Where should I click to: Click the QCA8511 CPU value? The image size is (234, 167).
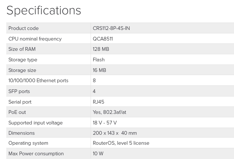click(103, 39)
